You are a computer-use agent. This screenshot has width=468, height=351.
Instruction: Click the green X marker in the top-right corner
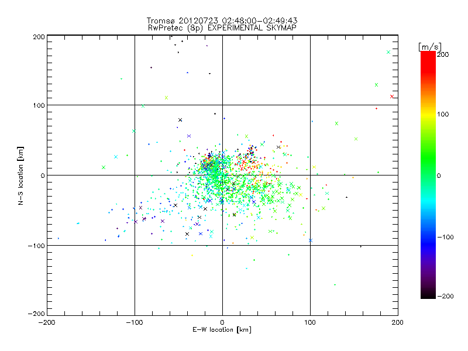[x=388, y=52]
